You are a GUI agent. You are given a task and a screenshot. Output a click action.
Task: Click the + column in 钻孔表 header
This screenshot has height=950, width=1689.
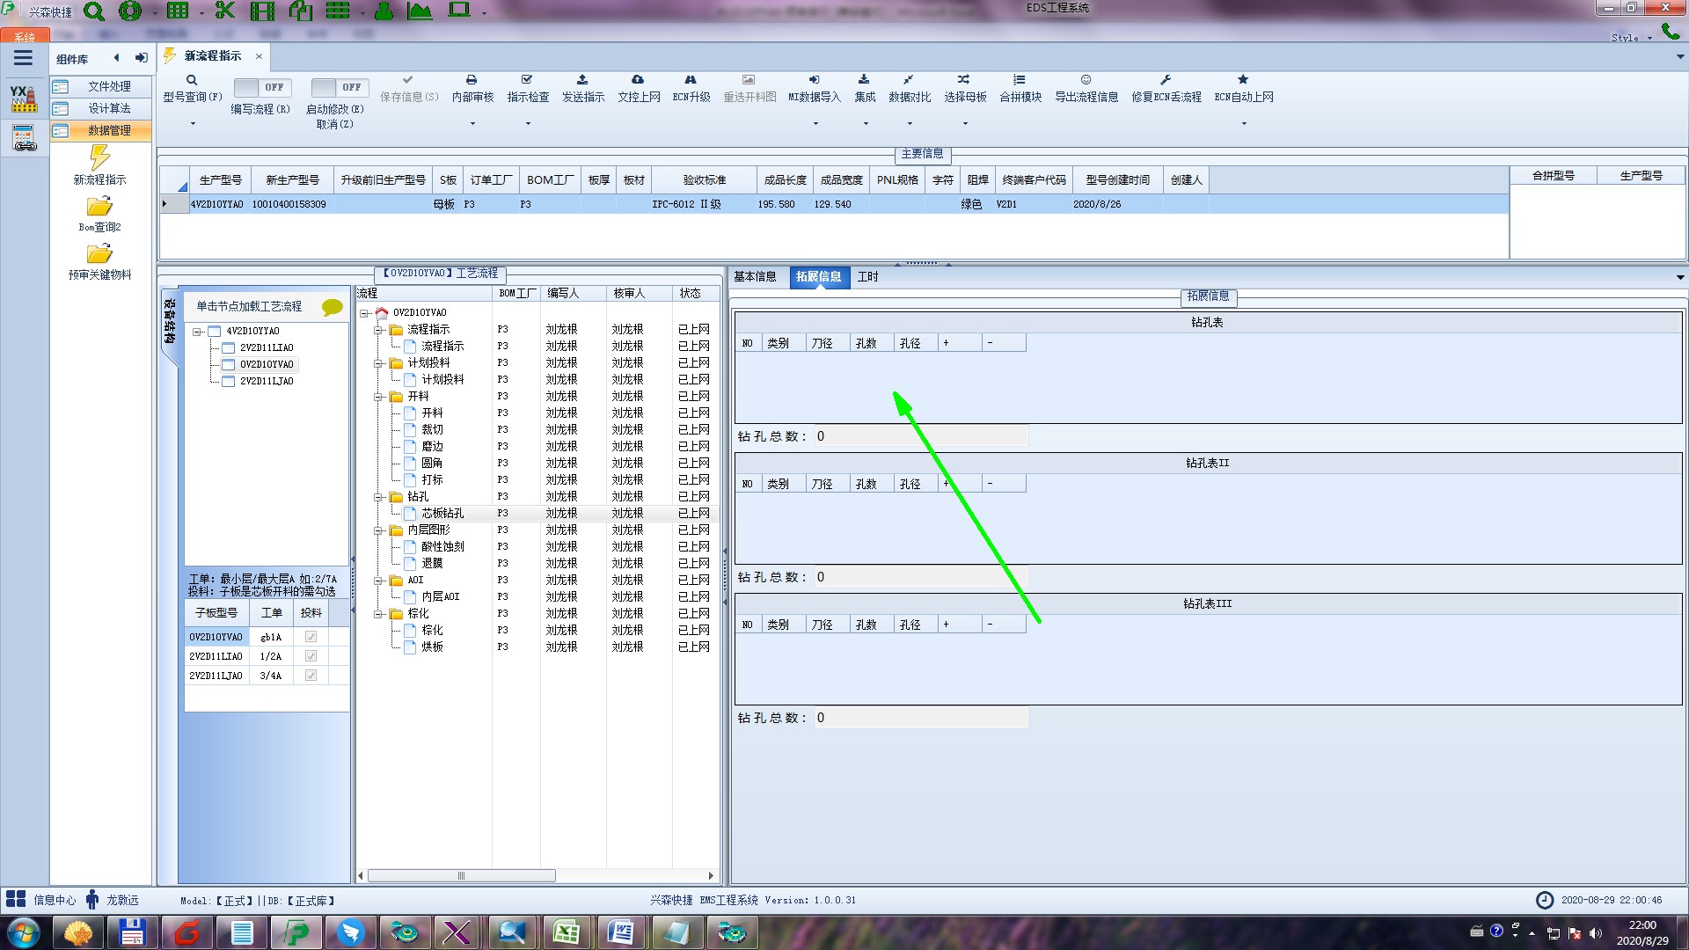(960, 343)
